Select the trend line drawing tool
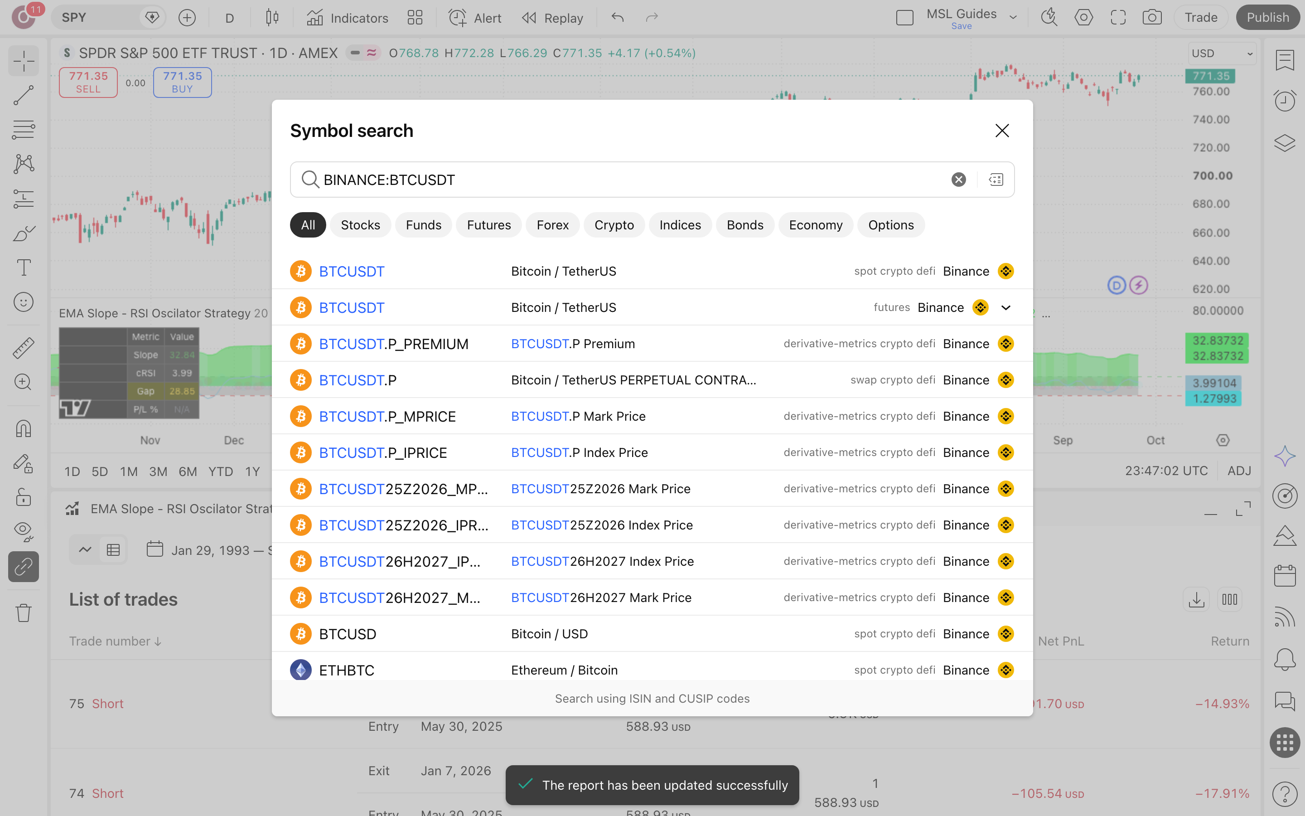 24,95
